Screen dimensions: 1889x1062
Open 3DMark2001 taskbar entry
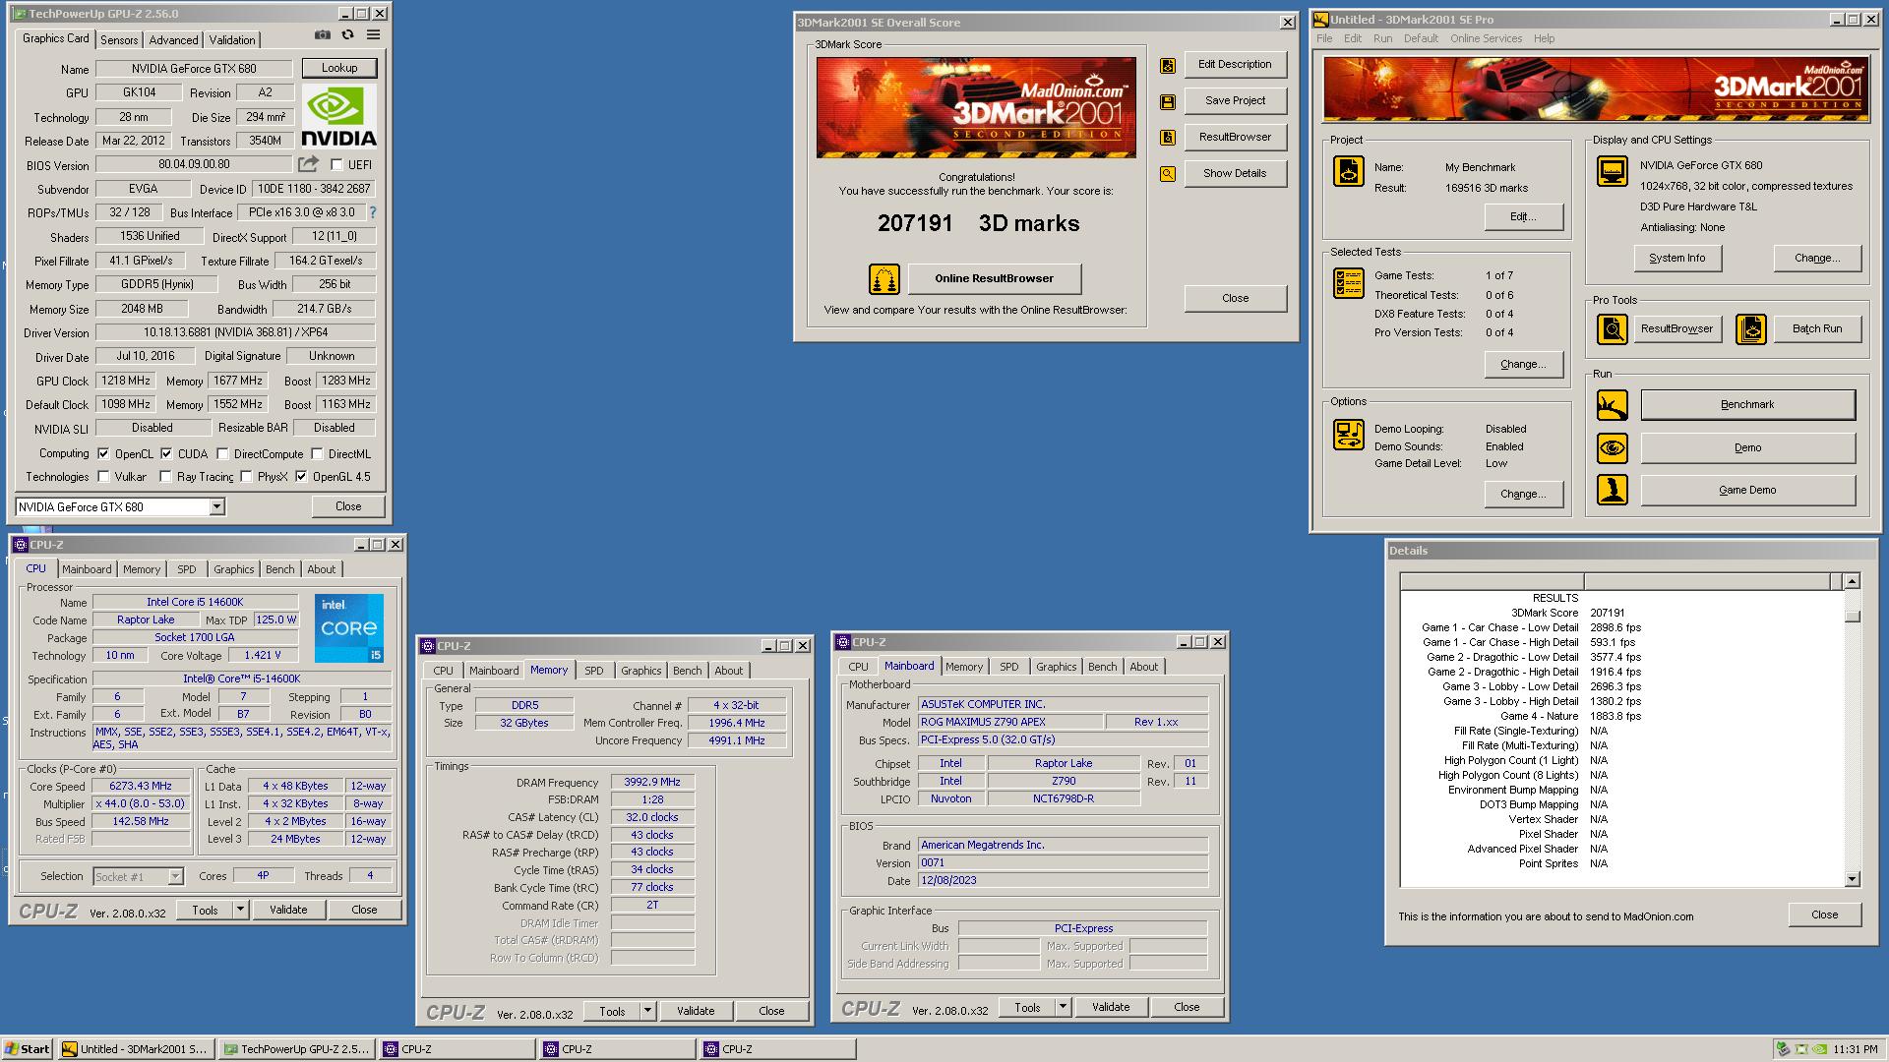pyautogui.click(x=136, y=1049)
